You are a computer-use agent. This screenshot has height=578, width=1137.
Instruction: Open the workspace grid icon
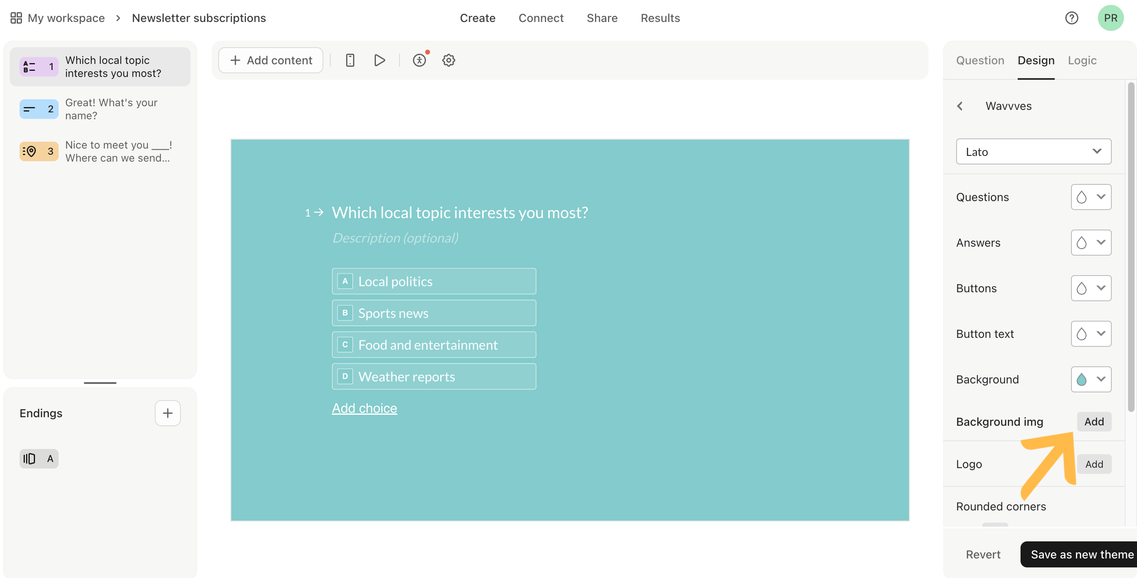coord(16,18)
